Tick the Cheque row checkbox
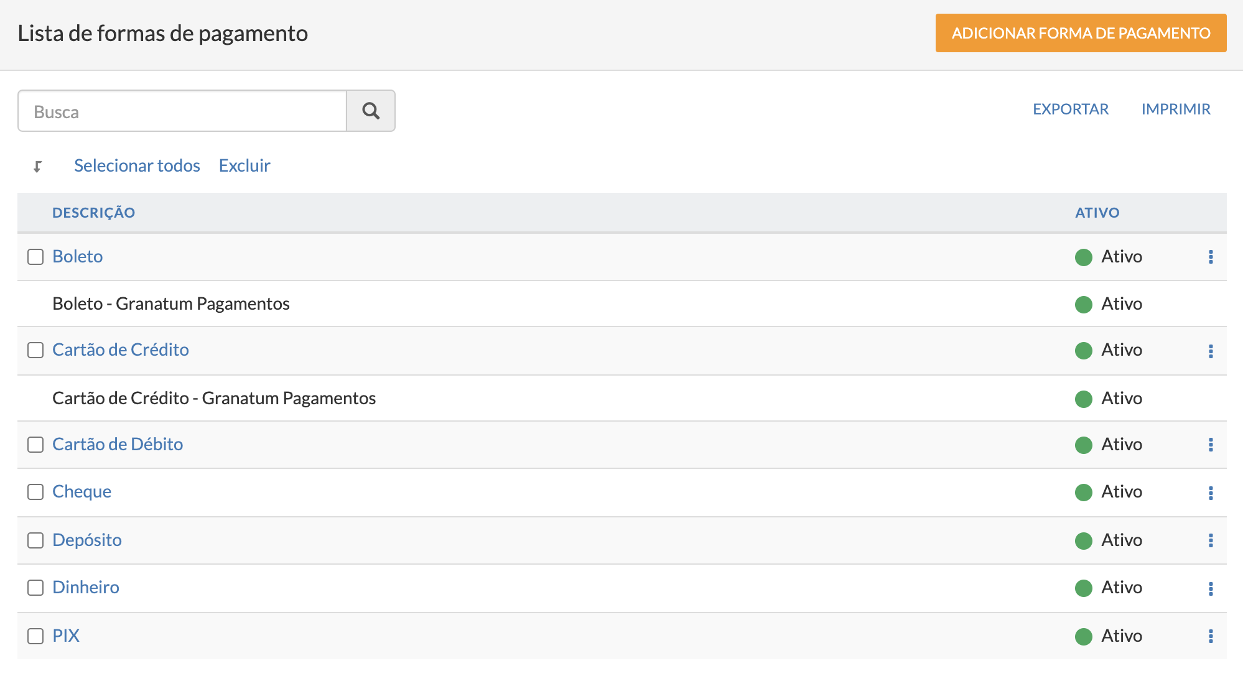Viewport: 1243px width, 699px height. click(x=35, y=492)
